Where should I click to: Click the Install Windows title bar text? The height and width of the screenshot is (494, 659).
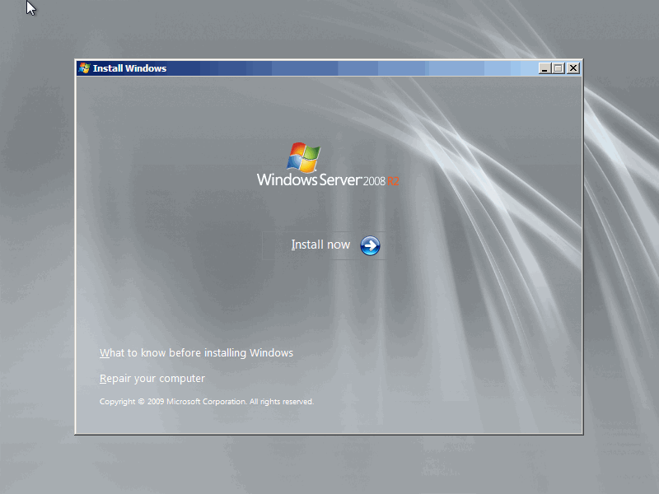129,68
